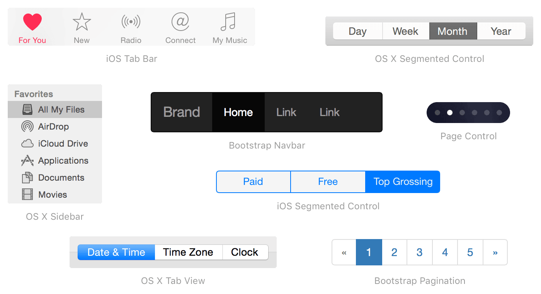The width and height of the screenshot is (541, 294).
Task: Go to previous pagination page arrow
Action: coord(344,253)
